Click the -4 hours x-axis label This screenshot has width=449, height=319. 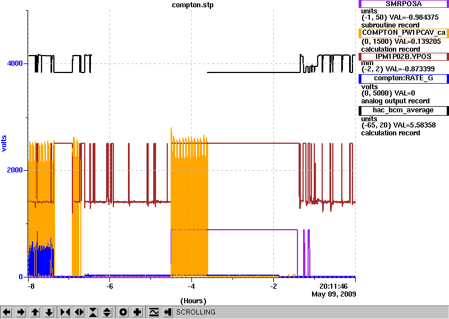click(x=191, y=286)
